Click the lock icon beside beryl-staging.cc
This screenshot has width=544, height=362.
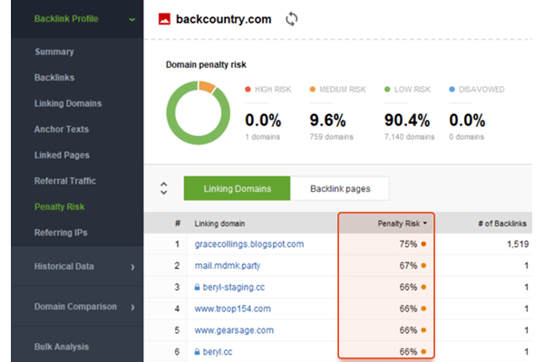(x=197, y=287)
